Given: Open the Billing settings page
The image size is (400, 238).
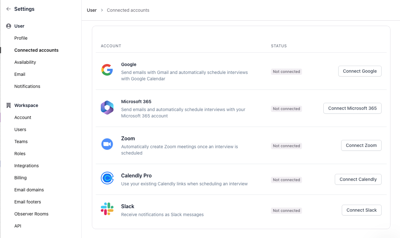Looking at the screenshot, I should (20, 178).
